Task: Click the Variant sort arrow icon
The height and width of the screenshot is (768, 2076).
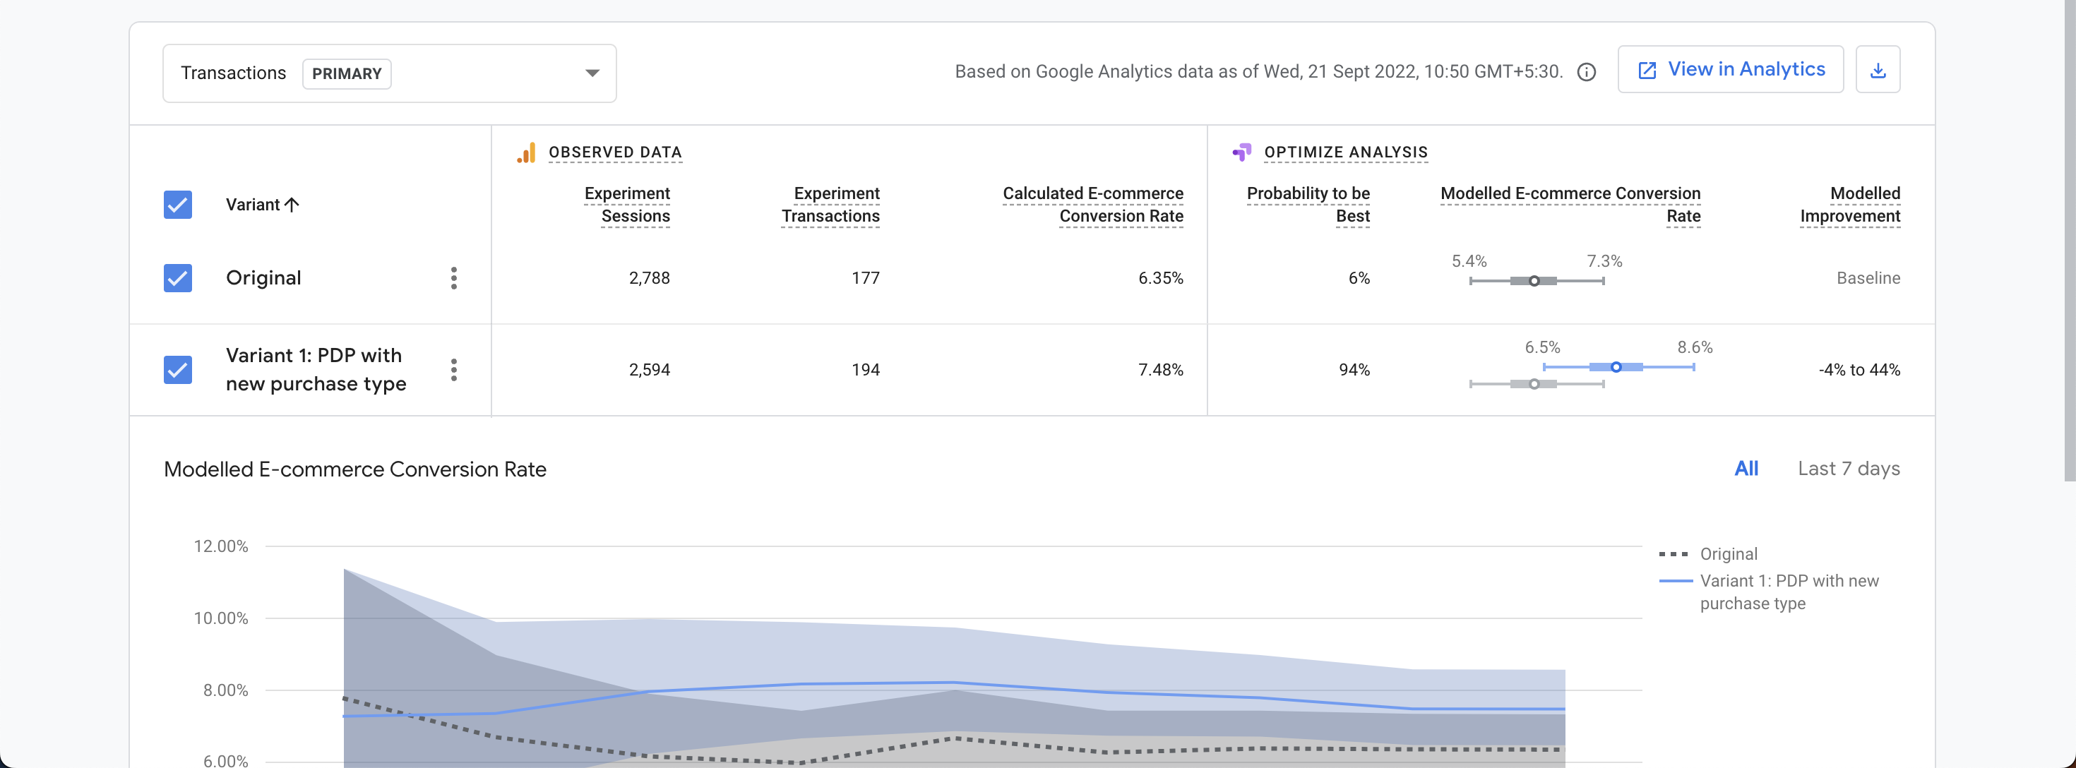Action: coord(292,205)
